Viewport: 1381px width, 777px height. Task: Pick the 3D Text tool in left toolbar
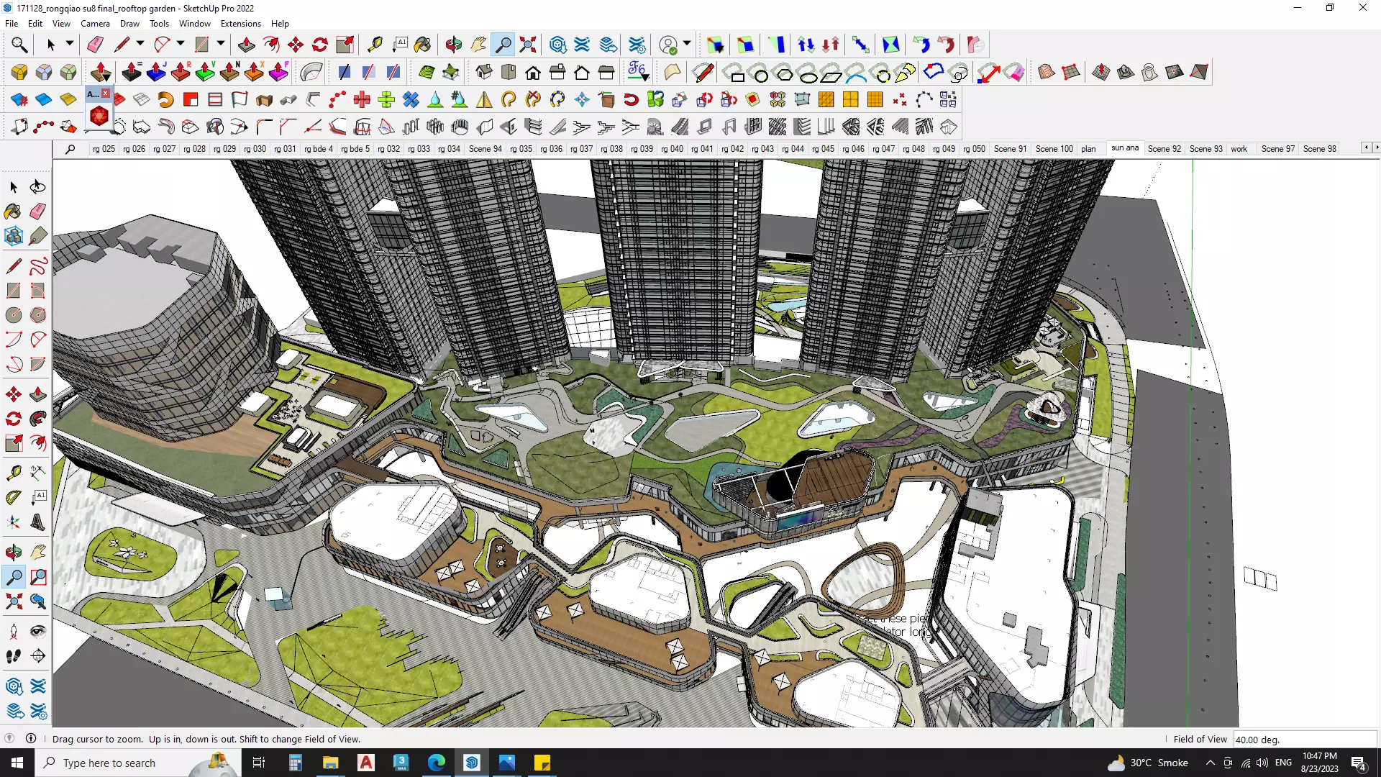pyautogui.click(x=38, y=522)
